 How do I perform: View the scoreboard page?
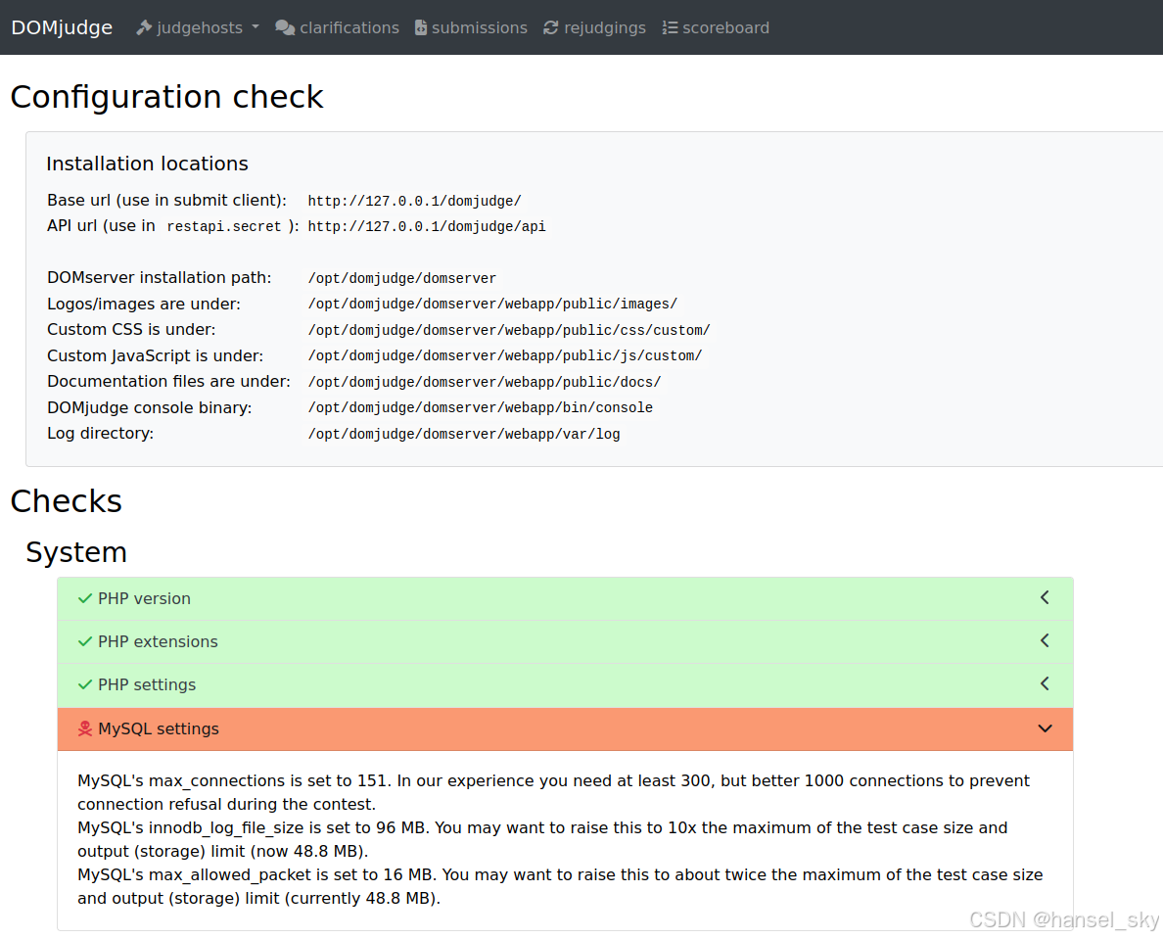pos(716,27)
